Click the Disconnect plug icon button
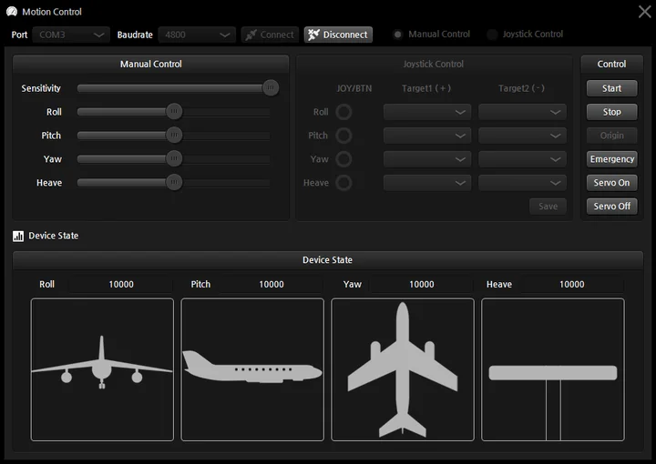Viewport: 656px width, 464px height. pos(338,35)
